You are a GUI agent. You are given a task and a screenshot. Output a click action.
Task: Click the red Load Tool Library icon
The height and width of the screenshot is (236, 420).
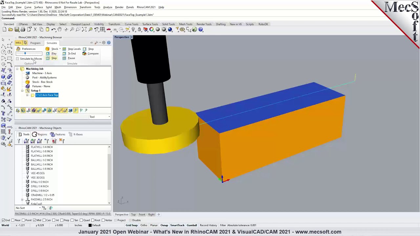click(54, 141)
